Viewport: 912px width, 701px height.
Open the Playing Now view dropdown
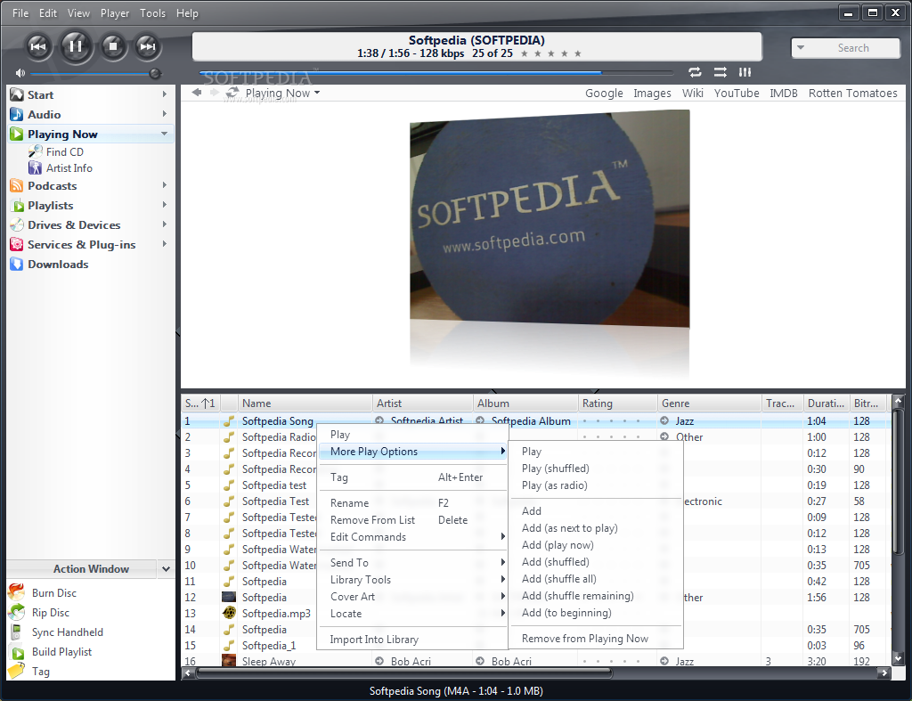[282, 93]
